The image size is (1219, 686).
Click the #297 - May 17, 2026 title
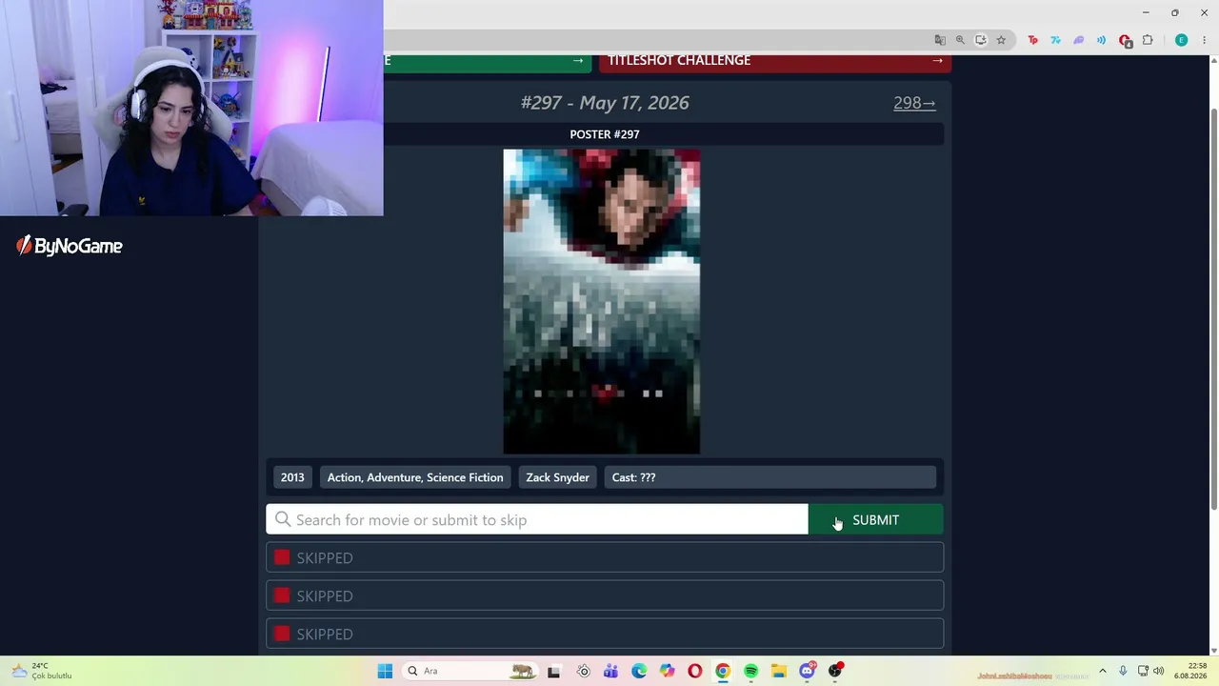[x=605, y=103]
